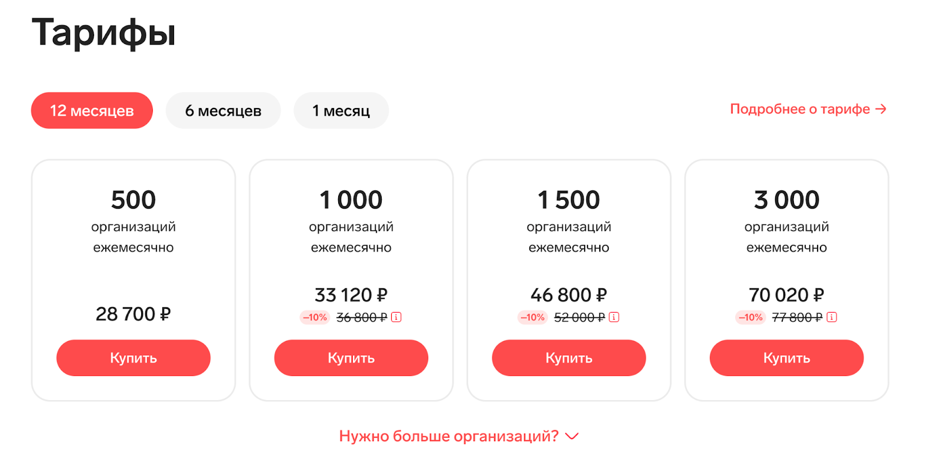941x463 pixels.
Task: Select the "12 месяцев" billing period
Action: (x=92, y=110)
